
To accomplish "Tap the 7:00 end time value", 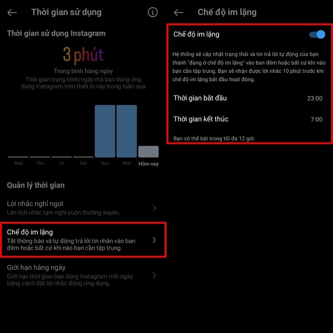I will [316, 119].
